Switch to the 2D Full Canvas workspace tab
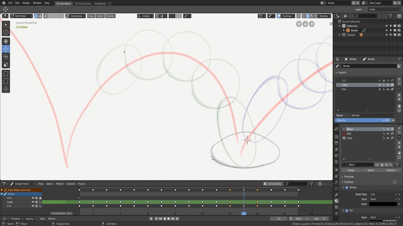The width and height of the screenshot is (403, 226). 82,3
